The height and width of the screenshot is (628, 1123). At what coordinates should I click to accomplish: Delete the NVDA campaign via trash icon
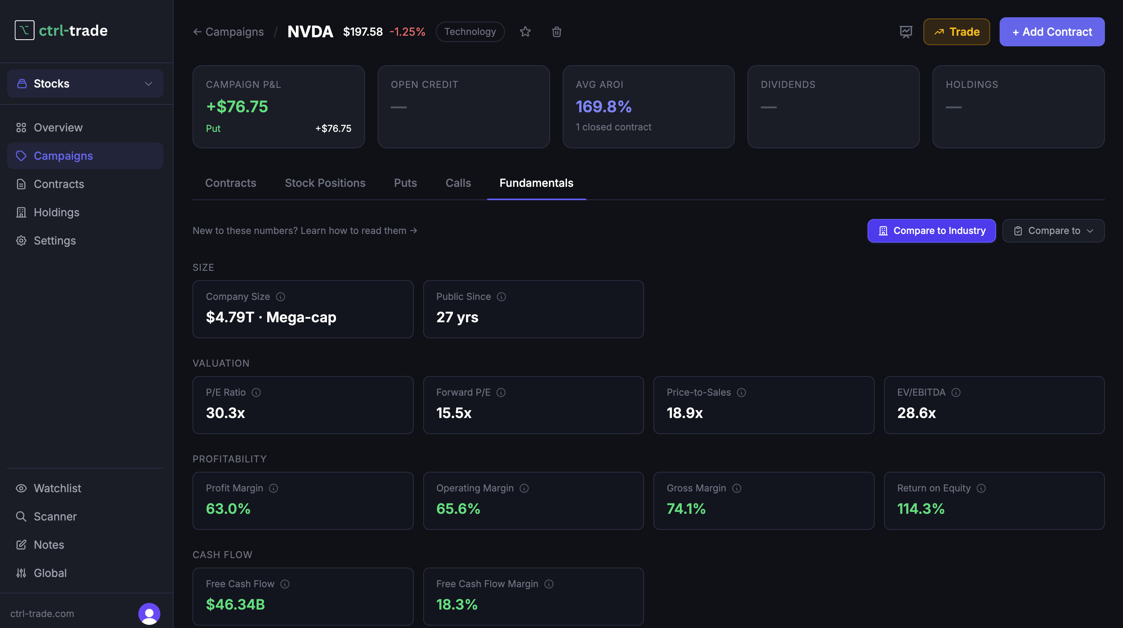(557, 32)
